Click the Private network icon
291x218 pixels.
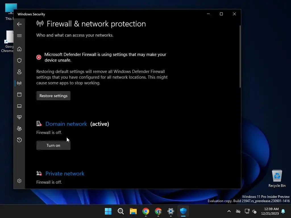(x=39, y=173)
